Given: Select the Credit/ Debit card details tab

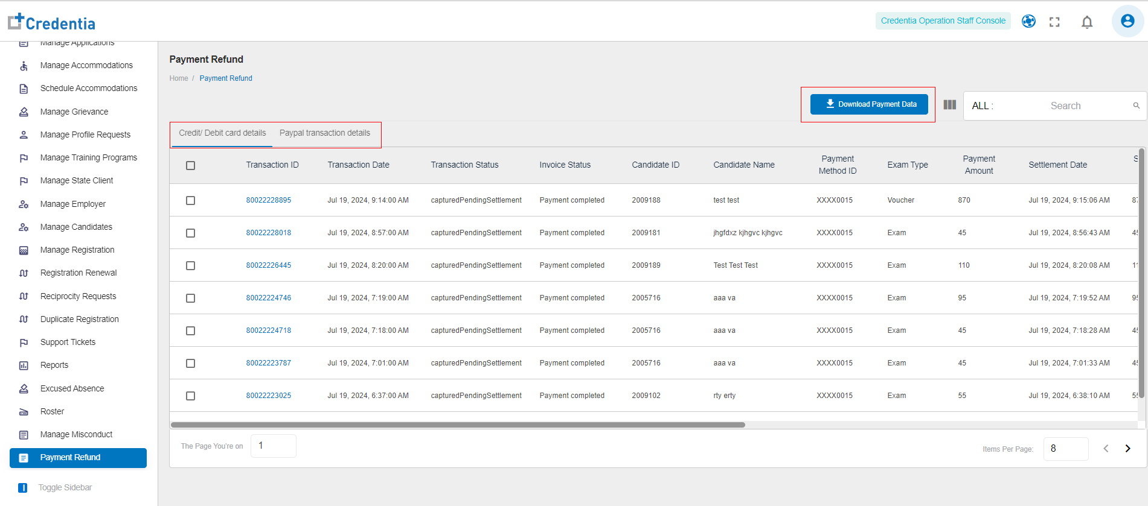Looking at the screenshot, I should click(x=222, y=133).
